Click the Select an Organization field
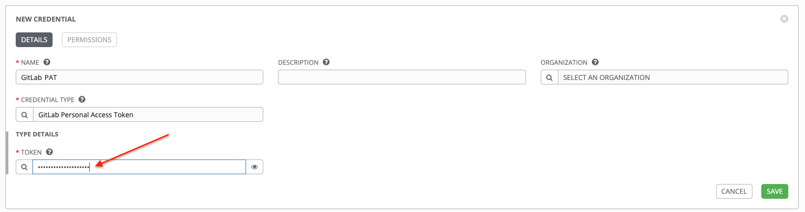This screenshot has width=805, height=212. point(673,78)
